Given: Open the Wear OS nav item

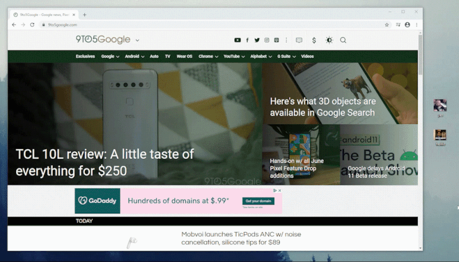Looking at the screenshot, I should 184,56.
